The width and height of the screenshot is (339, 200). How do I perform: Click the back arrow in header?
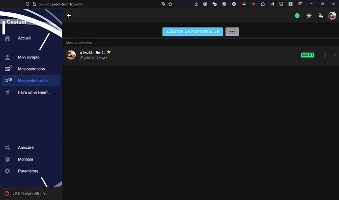[69, 16]
